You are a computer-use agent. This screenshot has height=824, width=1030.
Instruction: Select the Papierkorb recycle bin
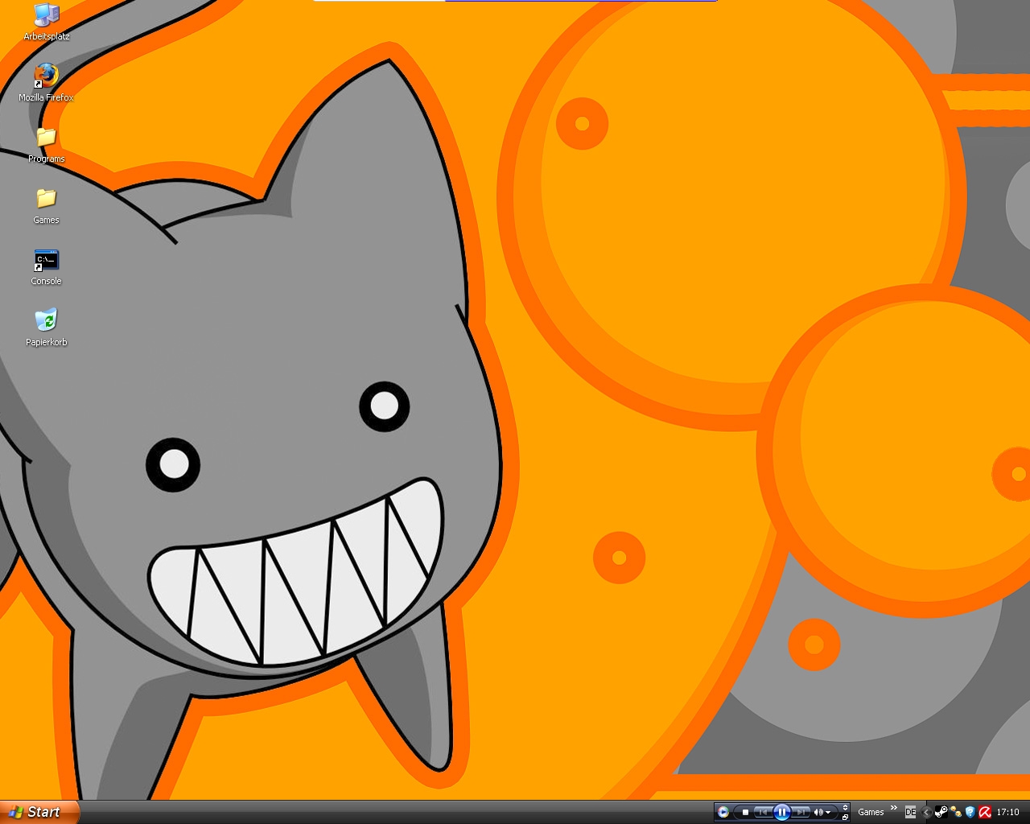46,322
